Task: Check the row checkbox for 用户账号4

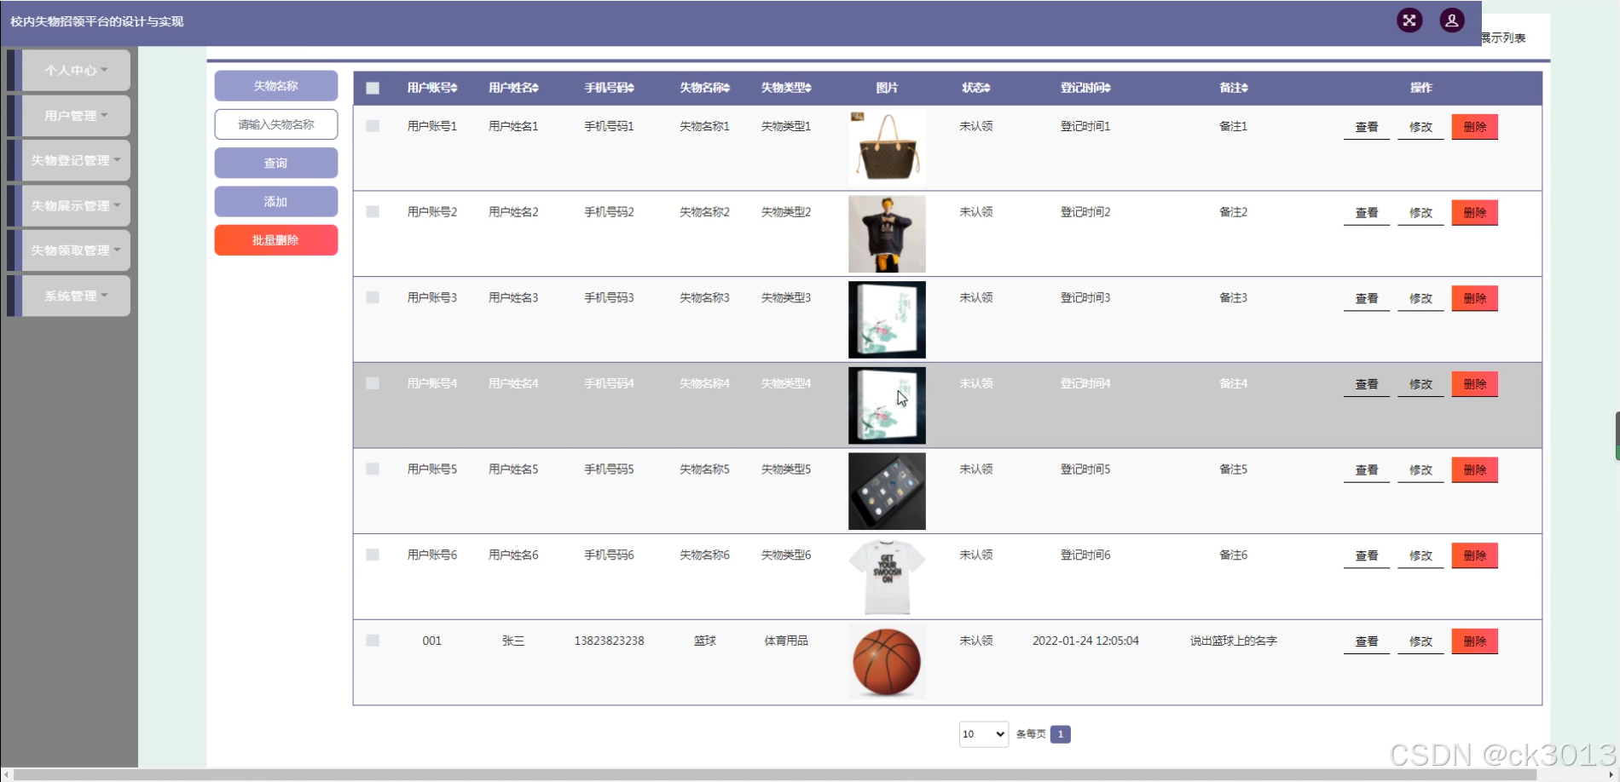Action: click(373, 383)
